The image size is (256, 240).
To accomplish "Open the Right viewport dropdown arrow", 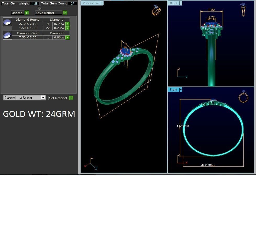I will coord(181,3).
